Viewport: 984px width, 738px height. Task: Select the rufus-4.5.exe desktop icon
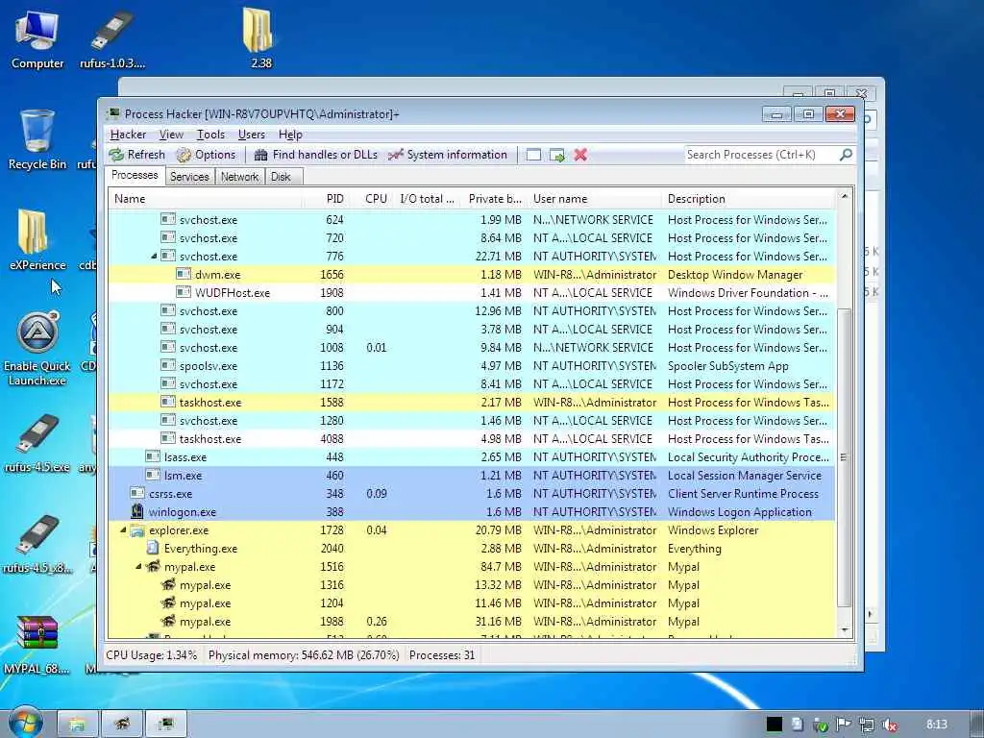tap(37, 443)
